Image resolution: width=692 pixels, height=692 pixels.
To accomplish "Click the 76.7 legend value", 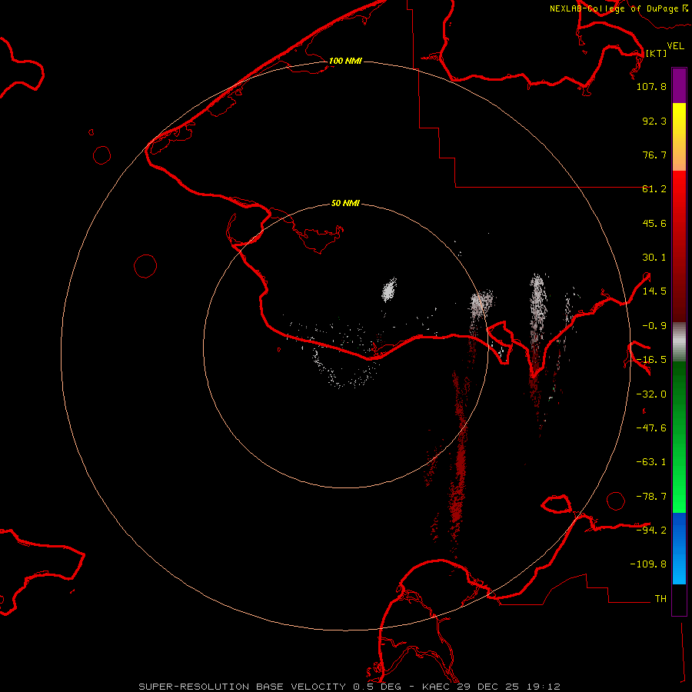I will (x=654, y=155).
